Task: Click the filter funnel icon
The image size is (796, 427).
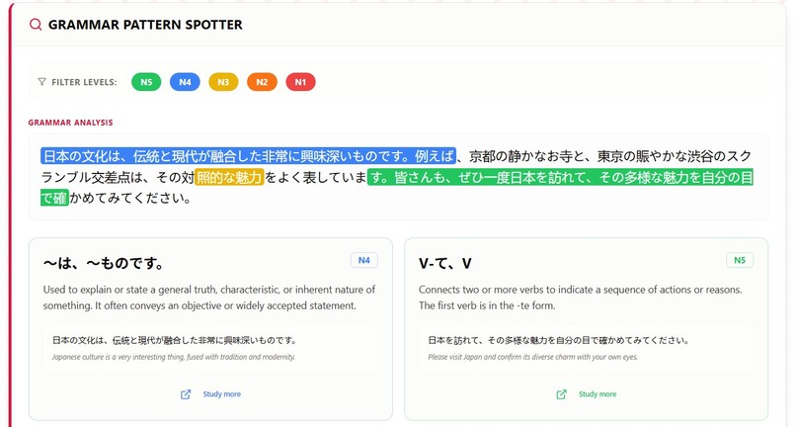Action: 42,82
